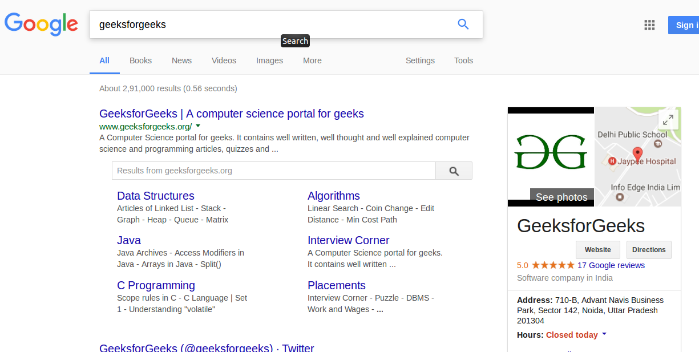Click the sitelinks search magnifier button
Screen dimensions: 699x352
click(x=454, y=171)
